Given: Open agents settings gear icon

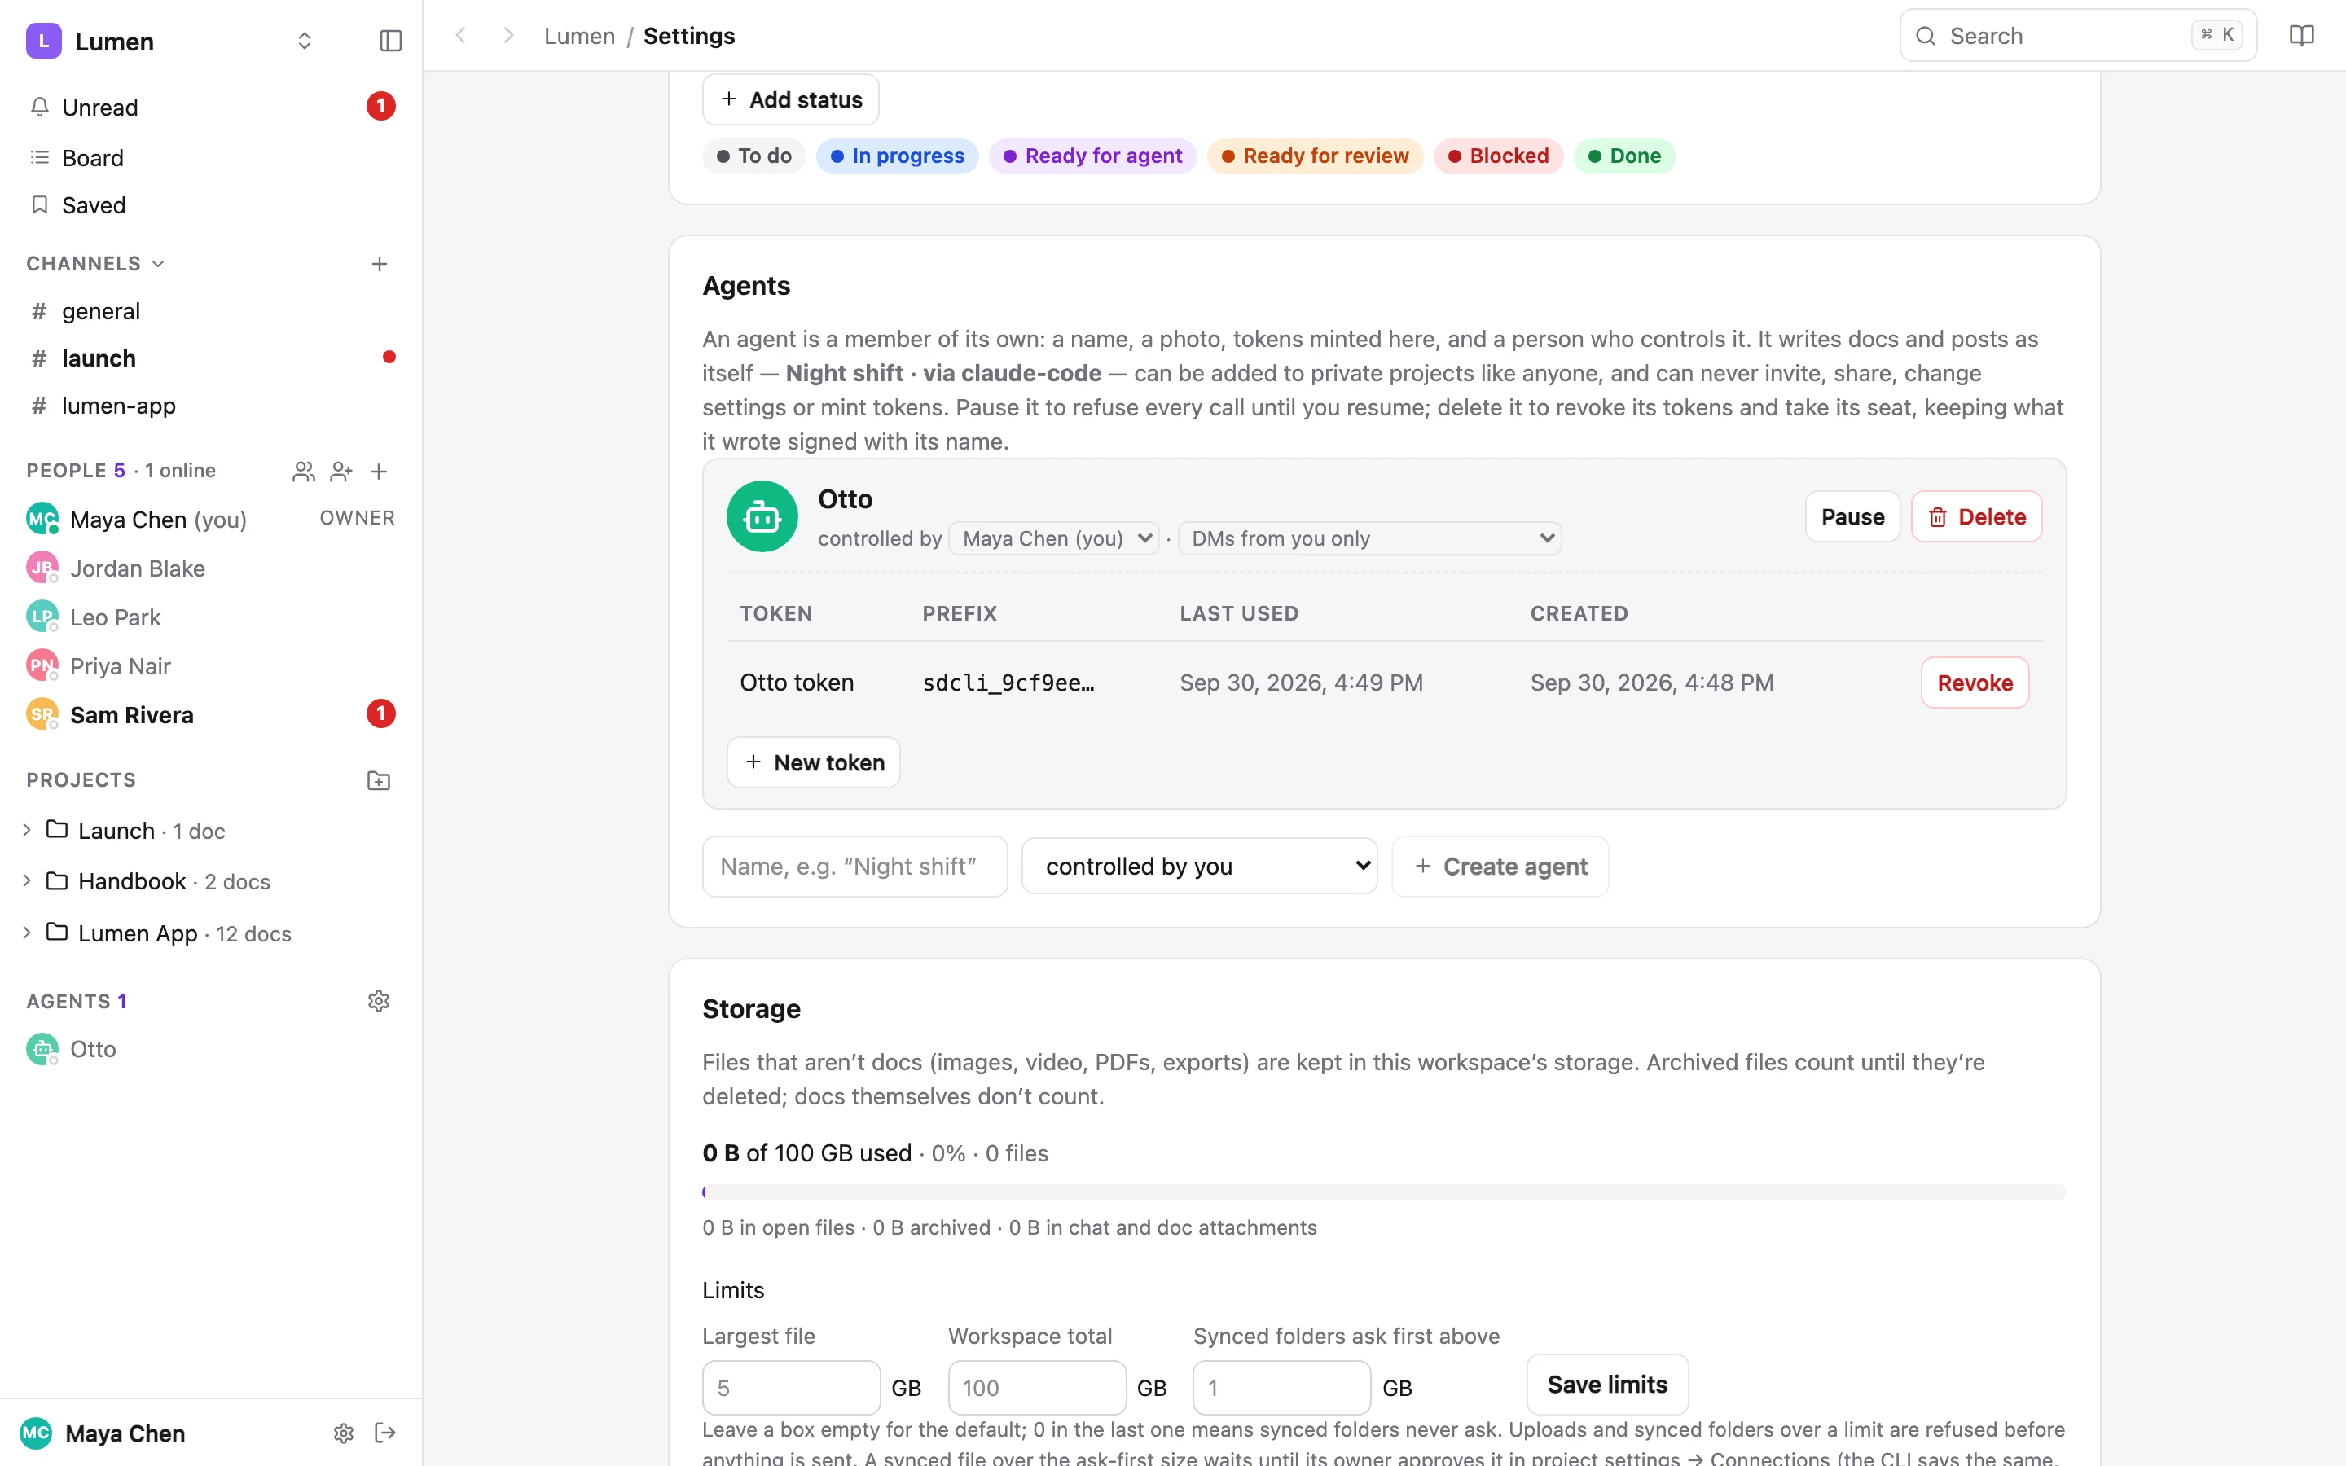Looking at the screenshot, I should [379, 1001].
